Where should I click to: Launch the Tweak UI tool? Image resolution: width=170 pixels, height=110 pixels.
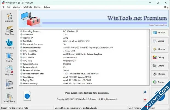tap(9, 84)
